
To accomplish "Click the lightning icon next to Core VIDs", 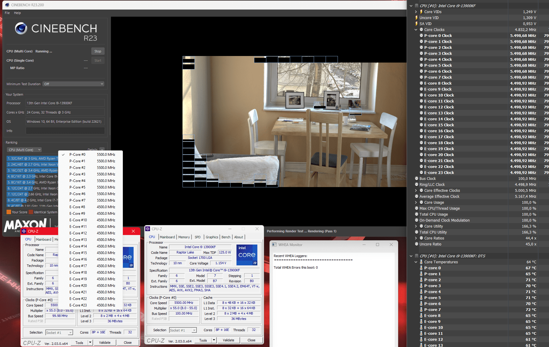I will (x=421, y=12).
